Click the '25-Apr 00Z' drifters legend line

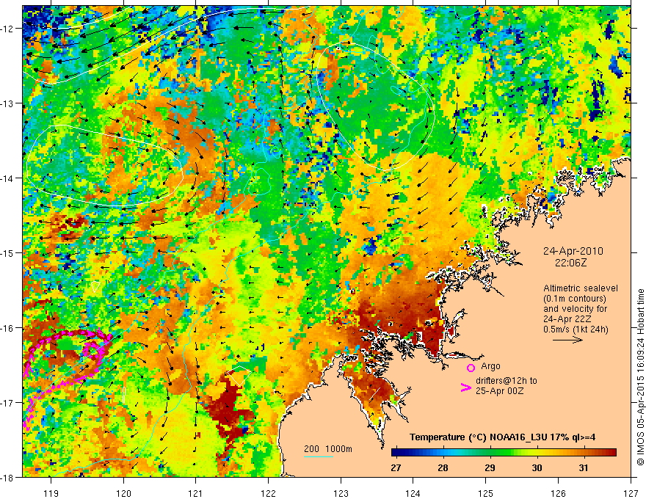pyautogui.click(x=500, y=391)
